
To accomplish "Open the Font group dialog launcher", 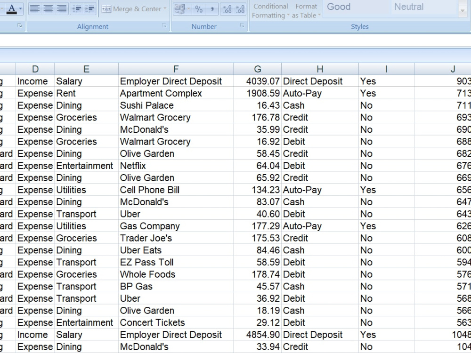I will point(20,26).
